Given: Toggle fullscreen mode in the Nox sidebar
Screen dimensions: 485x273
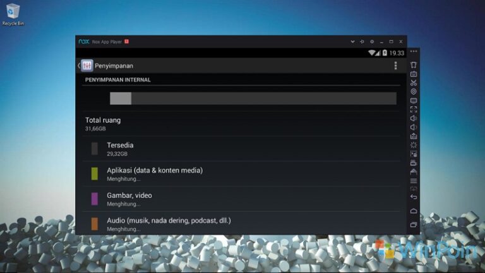Looking at the screenshot, I should (414, 109).
